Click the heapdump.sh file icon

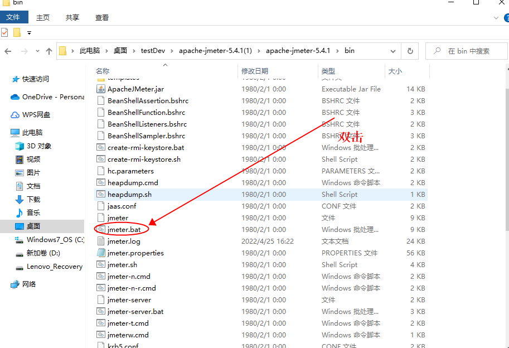pos(101,194)
